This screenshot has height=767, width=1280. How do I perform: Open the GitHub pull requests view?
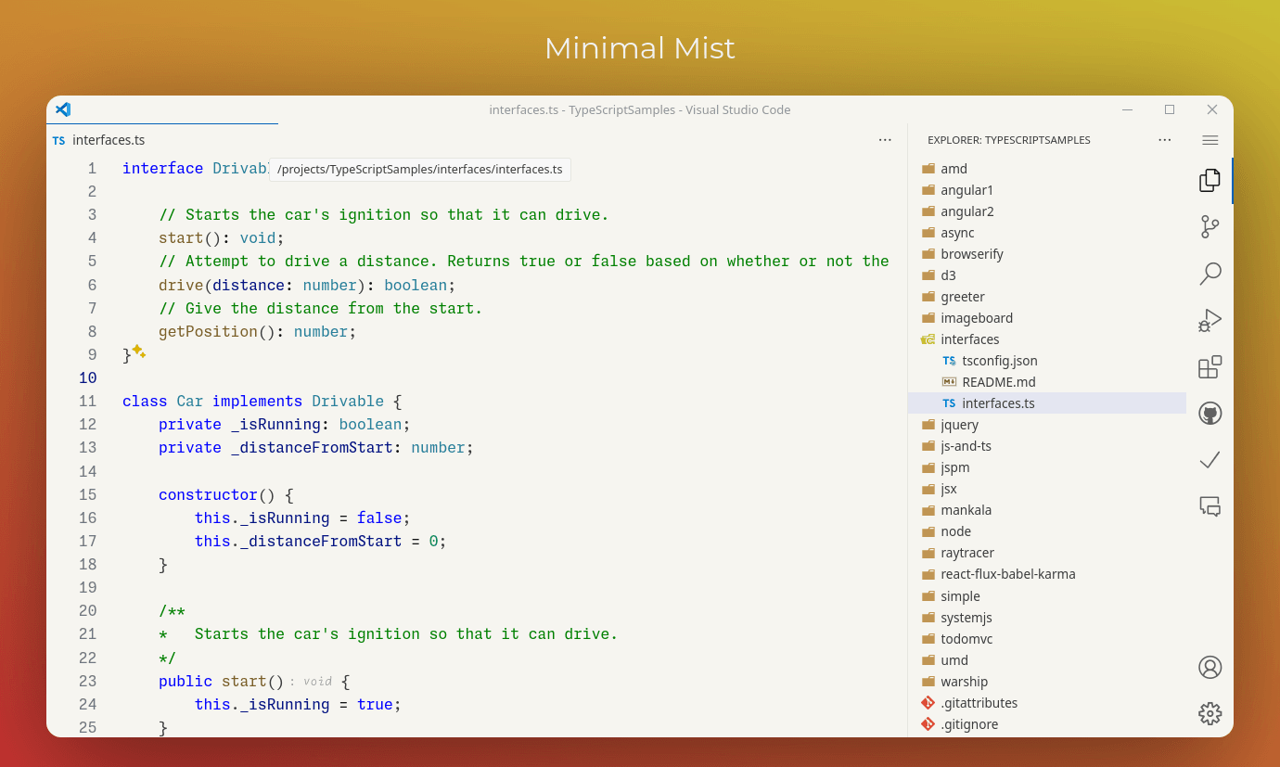[1210, 413]
